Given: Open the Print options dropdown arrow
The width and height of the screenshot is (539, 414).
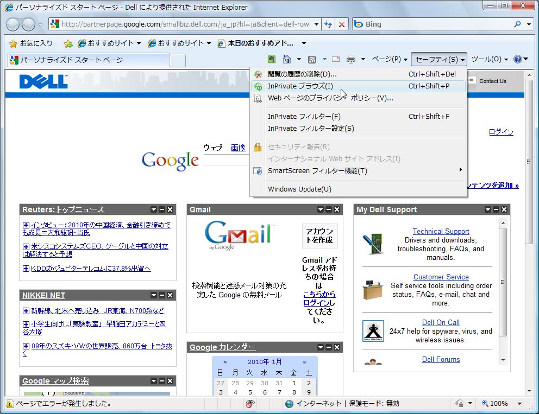Looking at the screenshot, I should tap(362, 59).
